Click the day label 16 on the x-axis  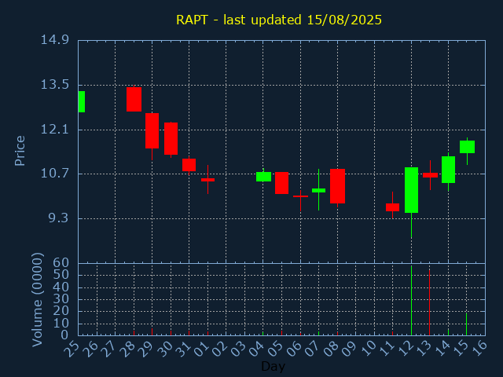click(479, 348)
